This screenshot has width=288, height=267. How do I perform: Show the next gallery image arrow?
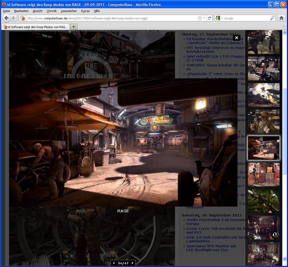coord(132,263)
